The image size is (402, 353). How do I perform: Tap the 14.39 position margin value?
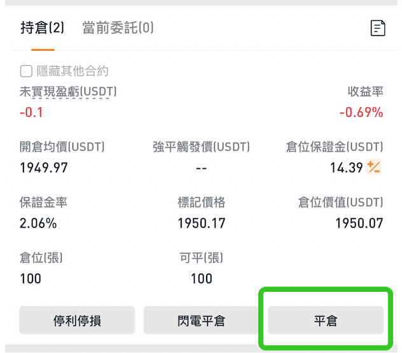[x=347, y=168]
